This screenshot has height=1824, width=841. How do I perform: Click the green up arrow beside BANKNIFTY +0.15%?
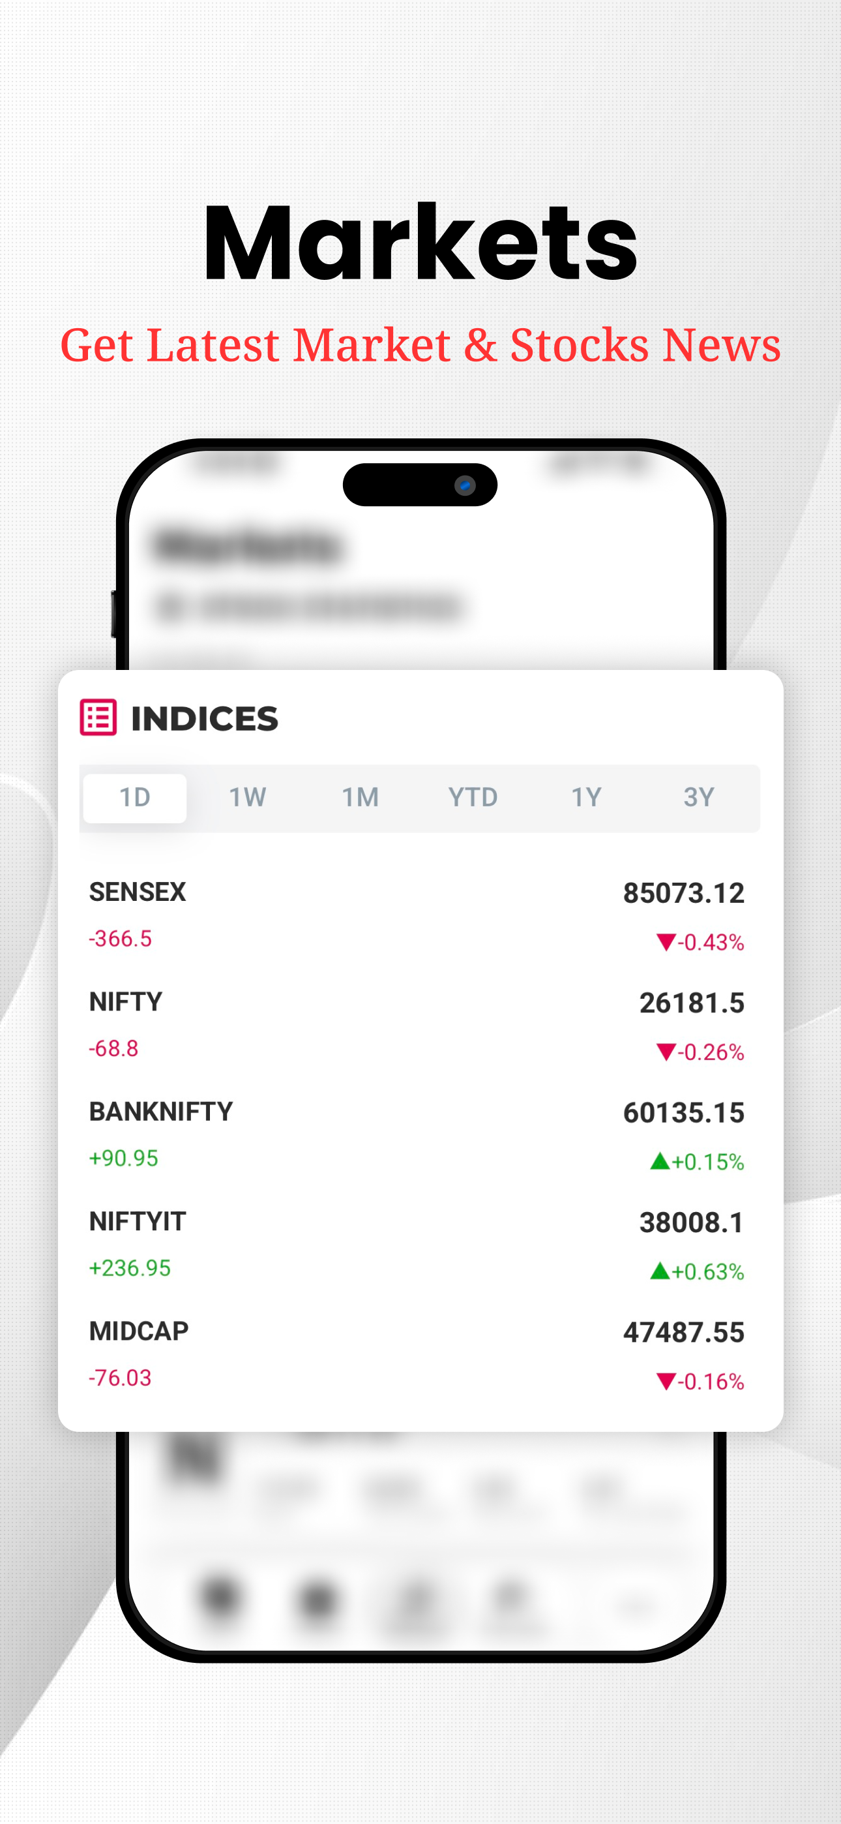[x=660, y=1161]
